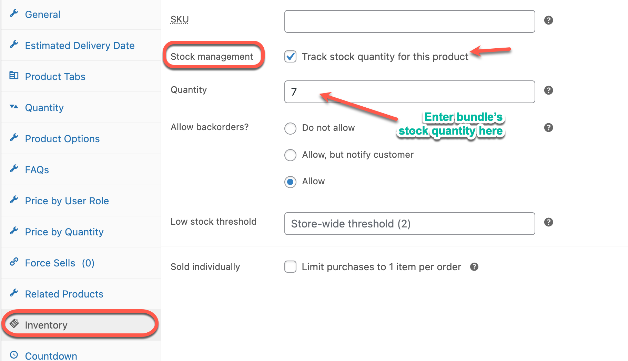Open the General product data tab

tap(43, 14)
